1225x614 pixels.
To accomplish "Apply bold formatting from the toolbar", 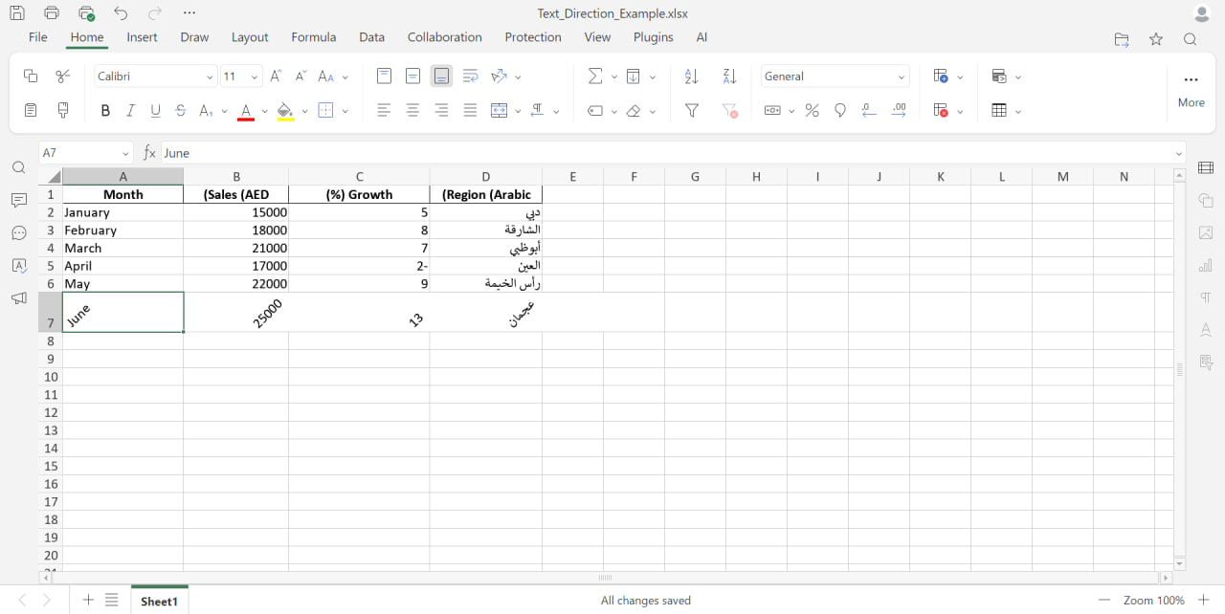I will (105, 110).
